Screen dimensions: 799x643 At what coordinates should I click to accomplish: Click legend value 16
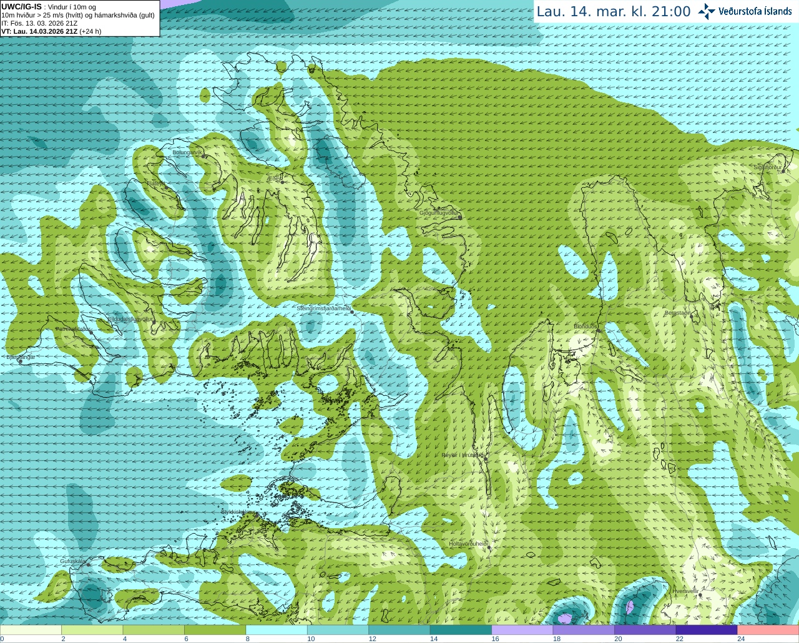495,639
